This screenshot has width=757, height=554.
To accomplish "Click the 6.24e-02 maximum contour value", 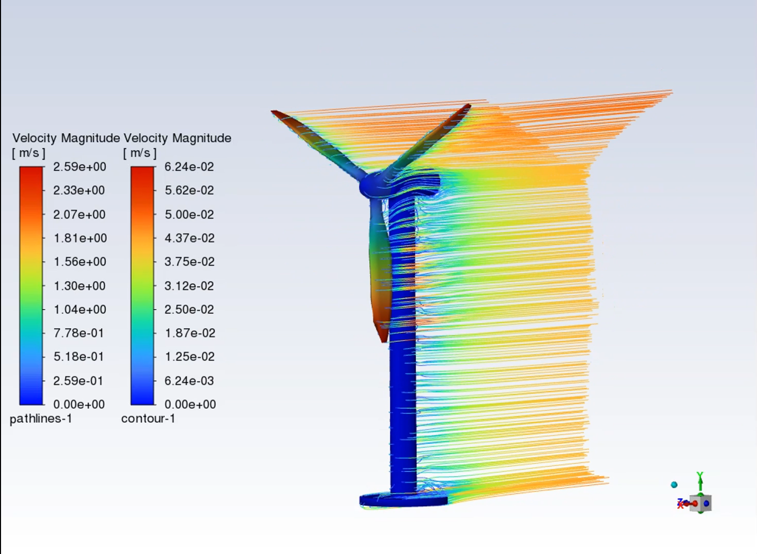I will 189,167.
